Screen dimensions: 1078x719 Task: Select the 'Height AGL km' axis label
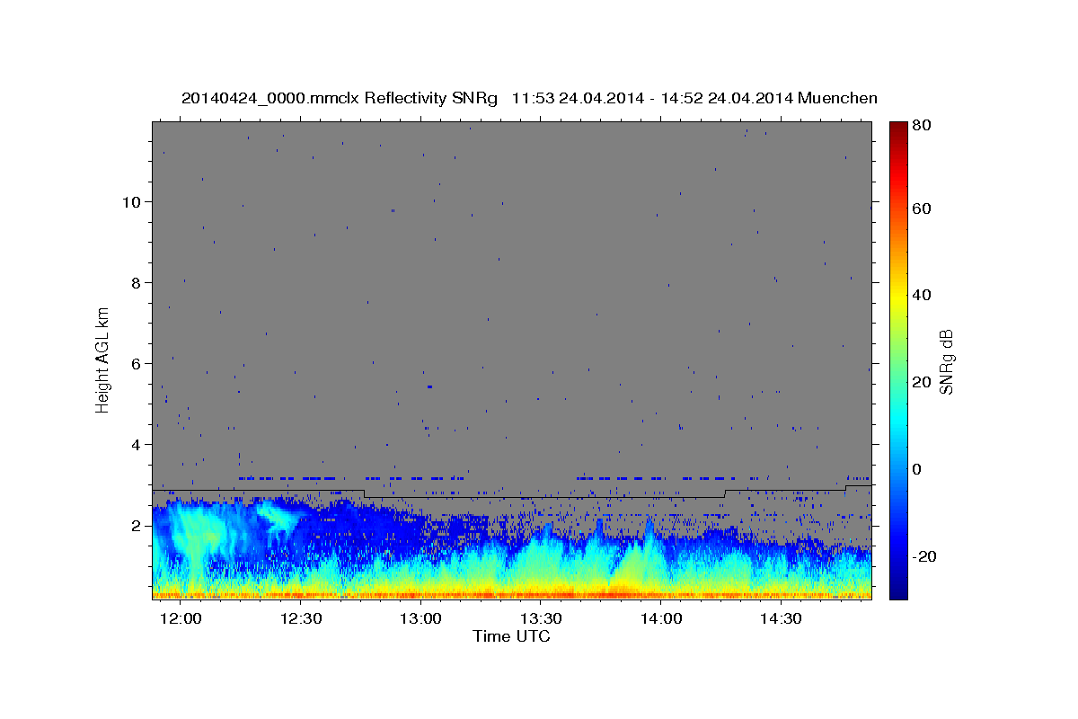pos(103,359)
